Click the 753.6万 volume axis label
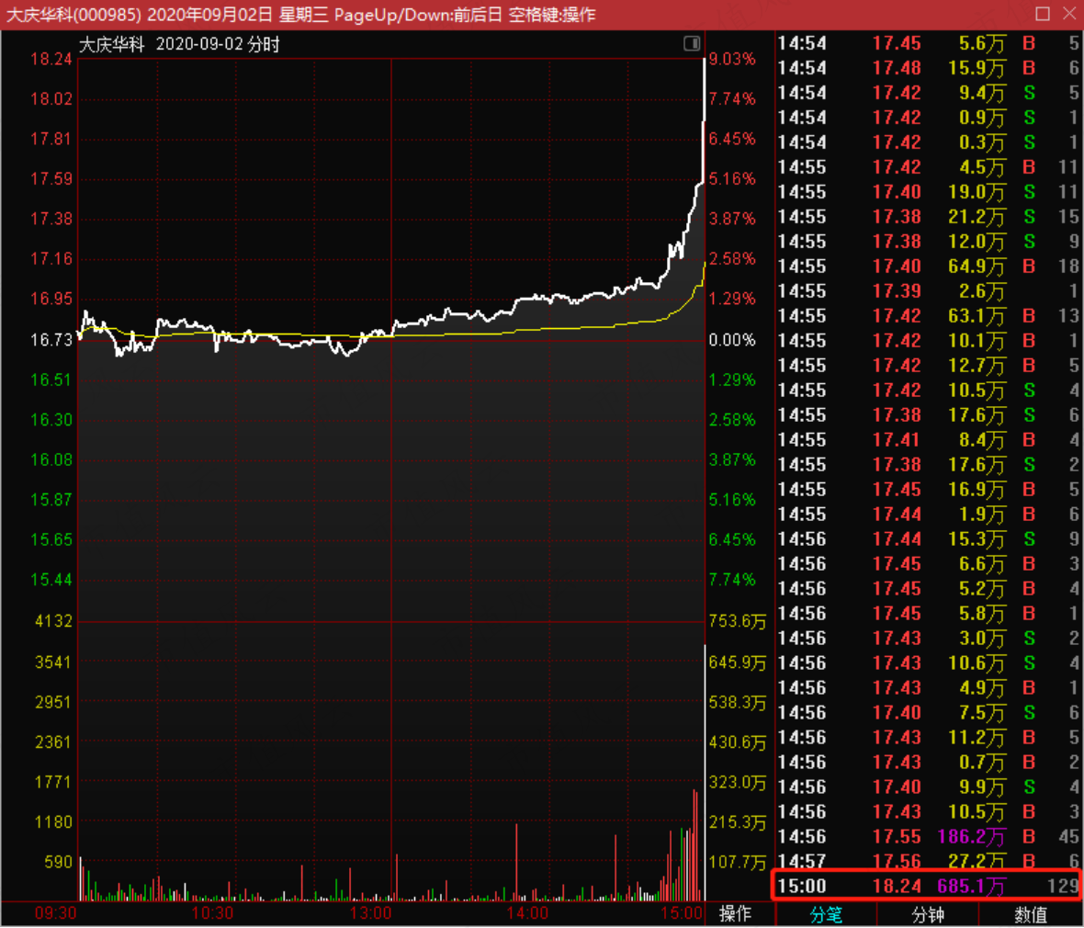Viewport: 1084px width, 928px height. tap(738, 622)
